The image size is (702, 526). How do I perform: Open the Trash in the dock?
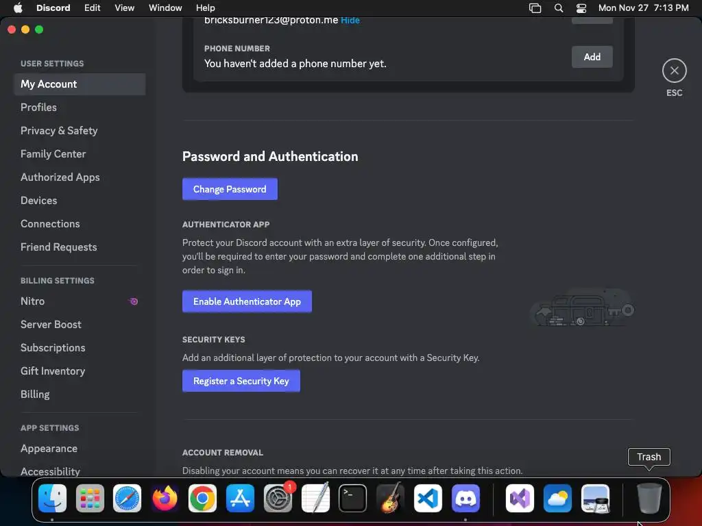click(649, 499)
